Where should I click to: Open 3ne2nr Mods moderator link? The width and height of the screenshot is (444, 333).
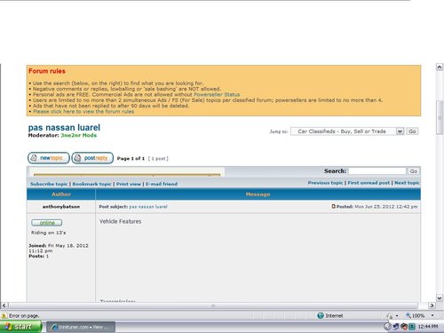point(79,135)
